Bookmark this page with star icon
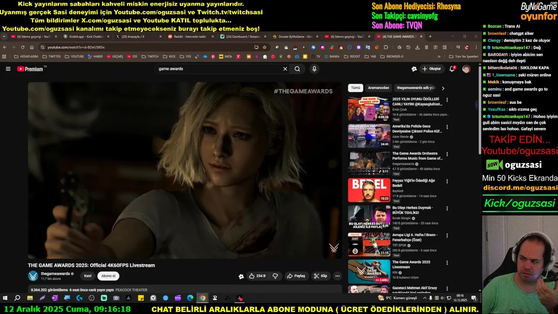The image size is (558, 314). coord(265,47)
